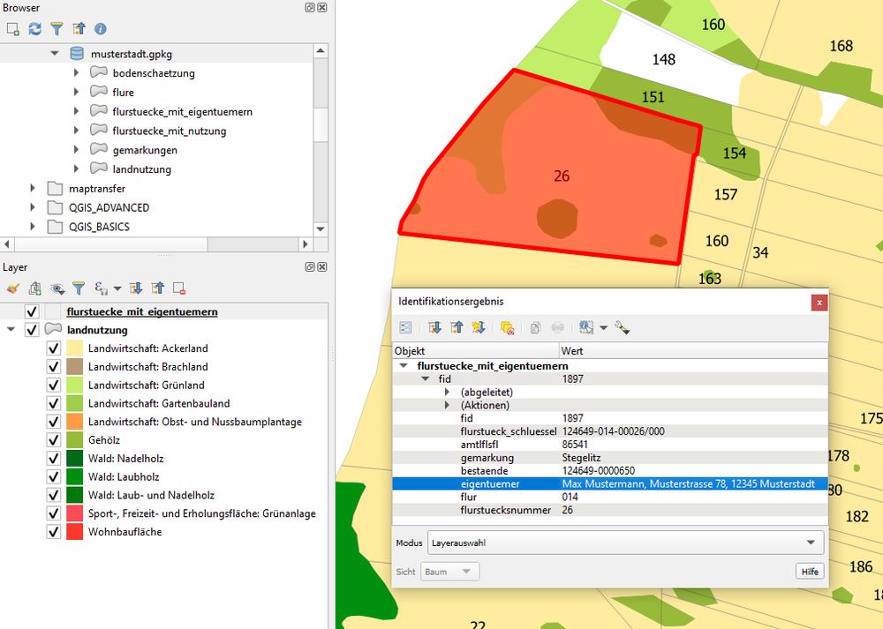
Task: Click the add group icon in Layer panel
Action: point(35,288)
